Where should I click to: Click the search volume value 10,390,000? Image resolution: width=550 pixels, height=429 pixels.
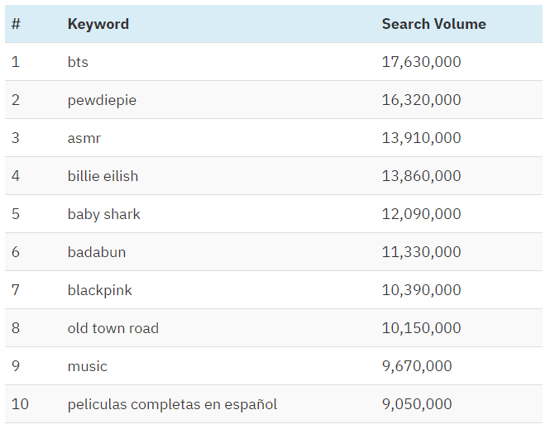pos(421,290)
